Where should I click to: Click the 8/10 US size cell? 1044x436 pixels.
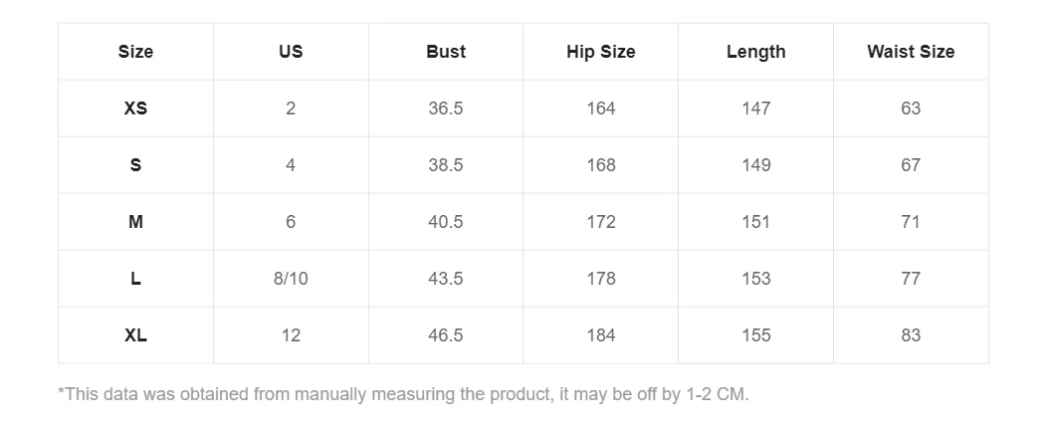(291, 279)
